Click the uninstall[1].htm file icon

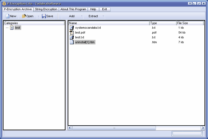coord(72,42)
